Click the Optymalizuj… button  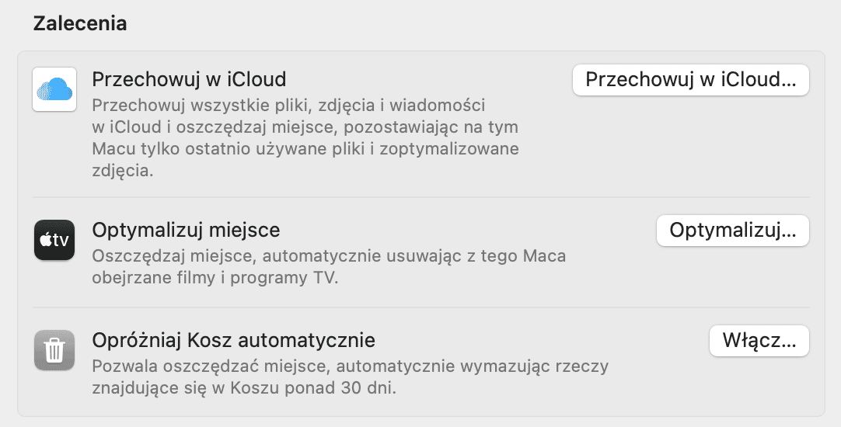coord(732,231)
